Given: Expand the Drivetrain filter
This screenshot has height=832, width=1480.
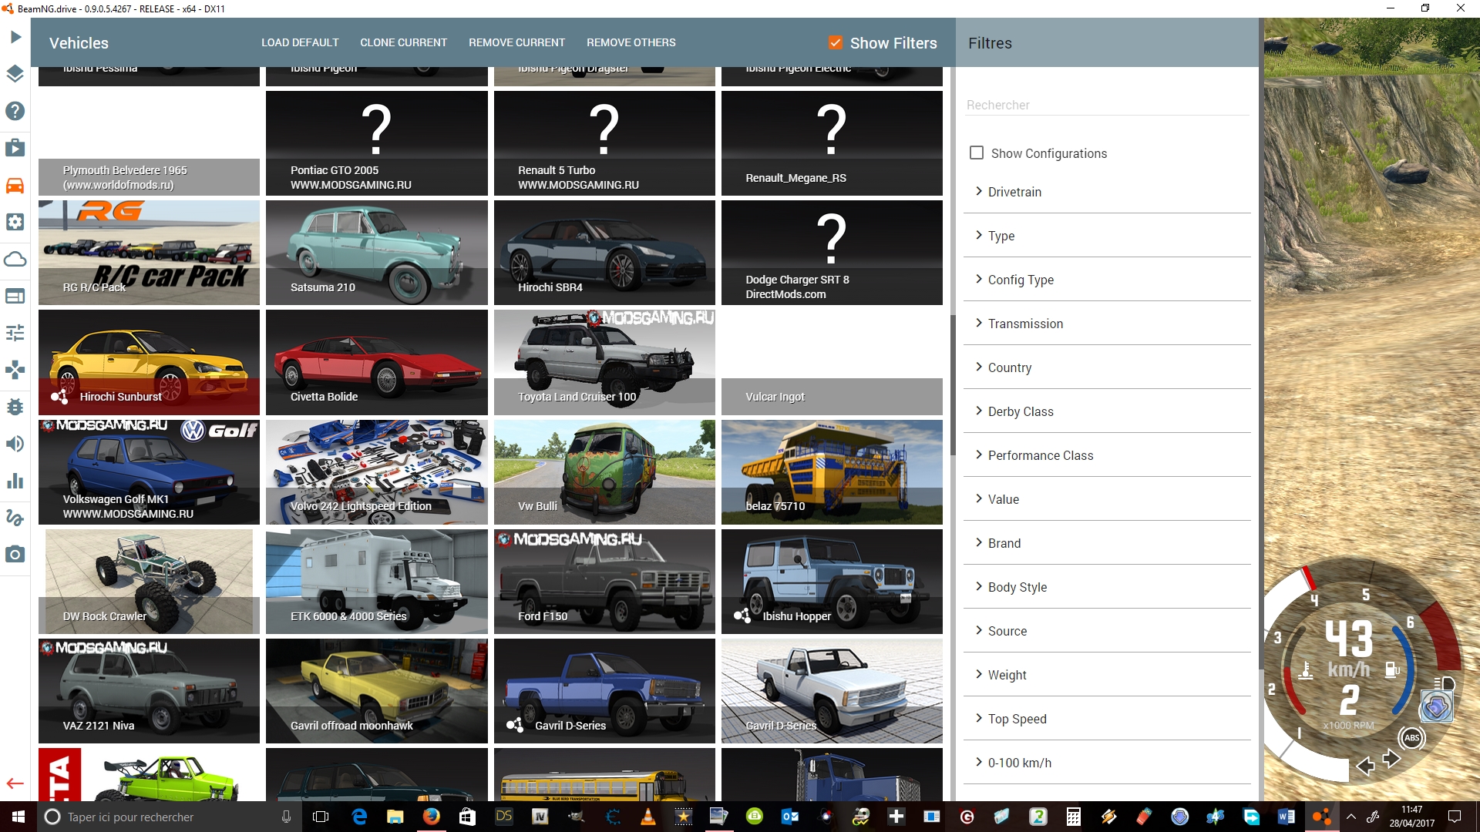Looking at the screenshot, I should (x=1107, y=192).
